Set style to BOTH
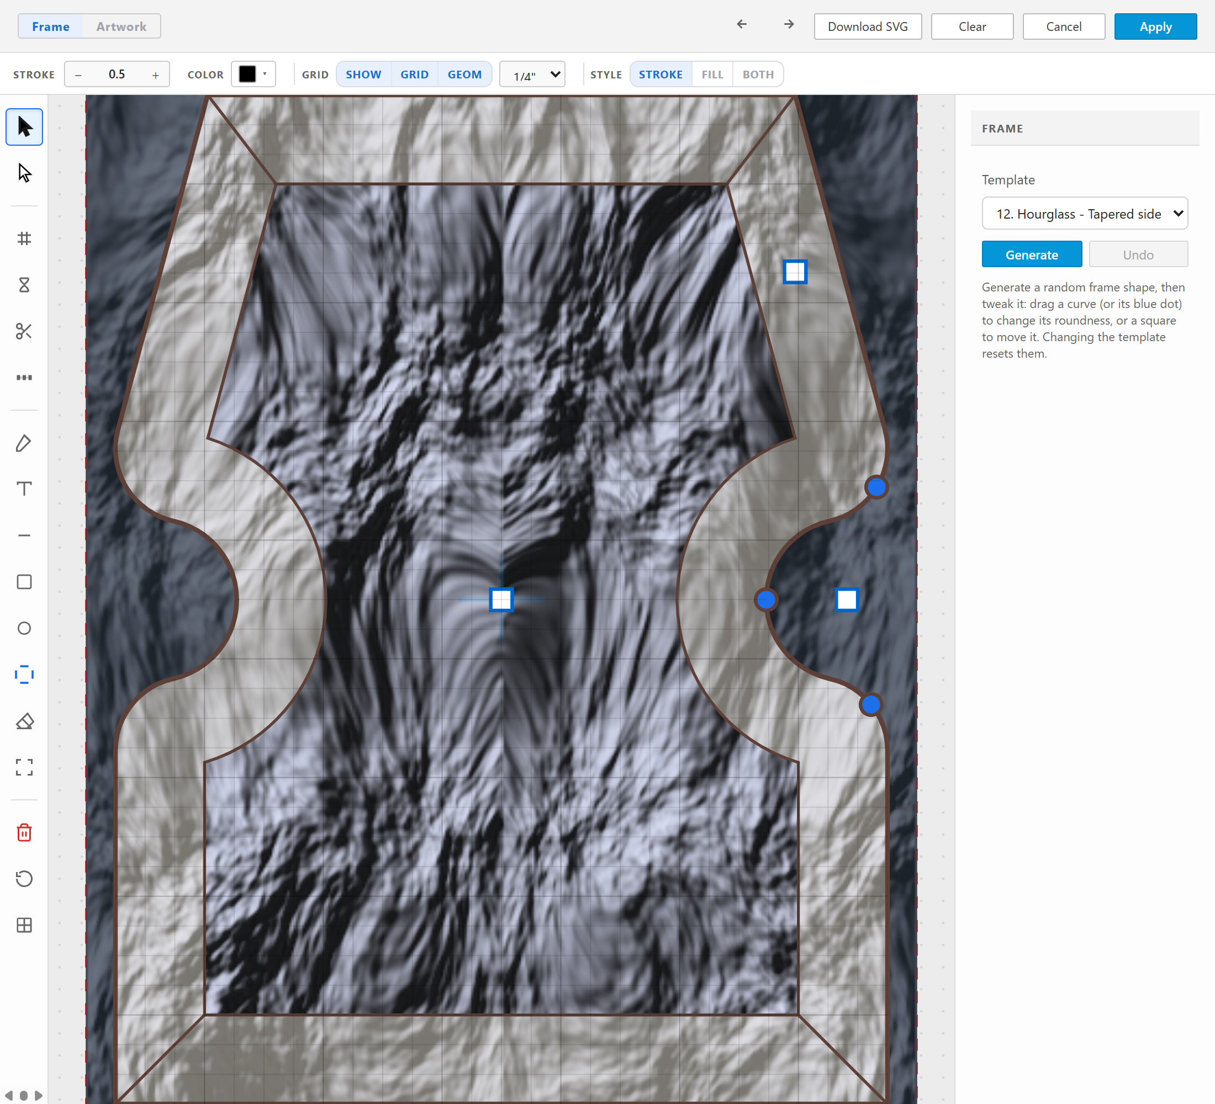This screenshot has height=1104, width=1215. click(x=758, y=74)
